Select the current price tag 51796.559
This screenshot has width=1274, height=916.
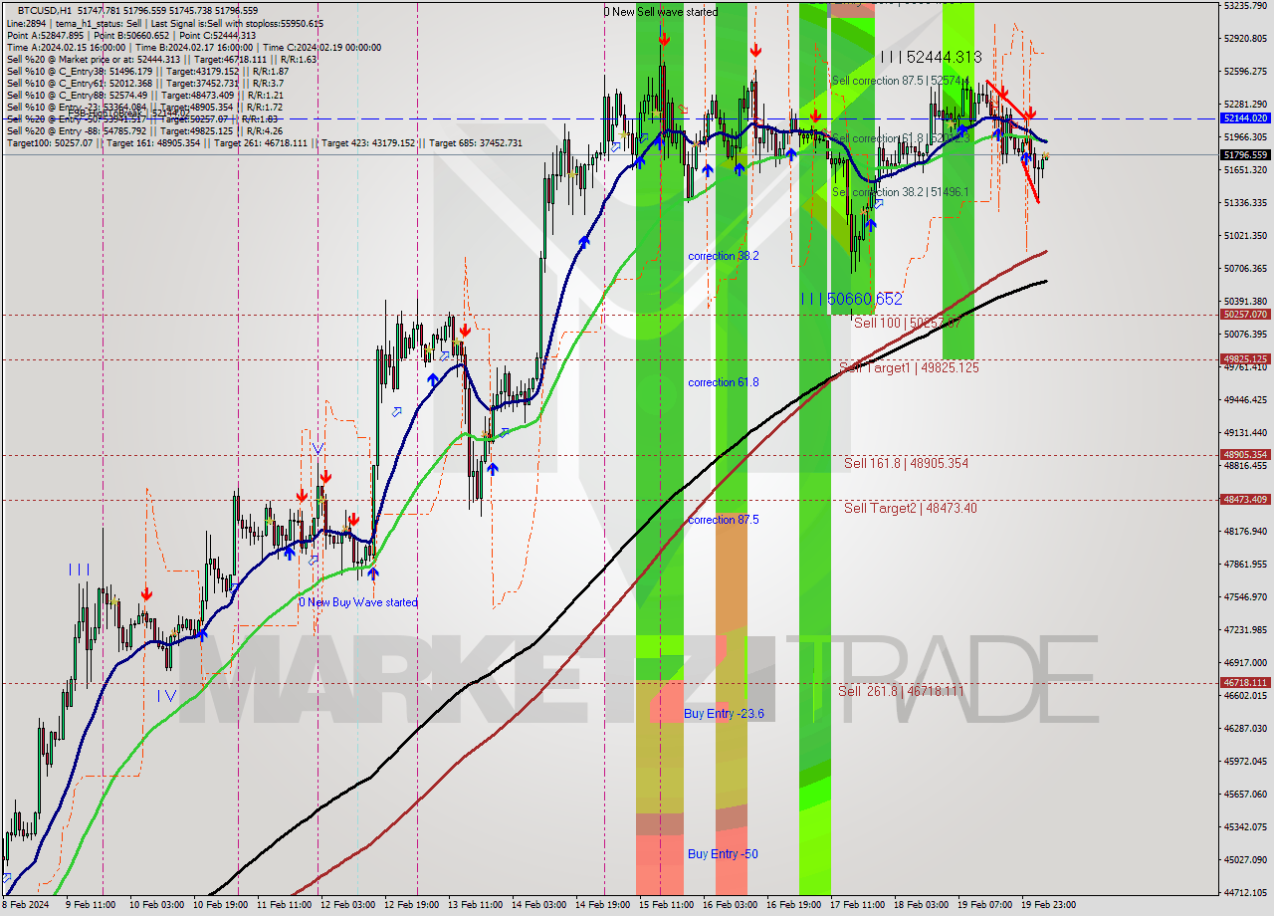tap(1245, 154)
